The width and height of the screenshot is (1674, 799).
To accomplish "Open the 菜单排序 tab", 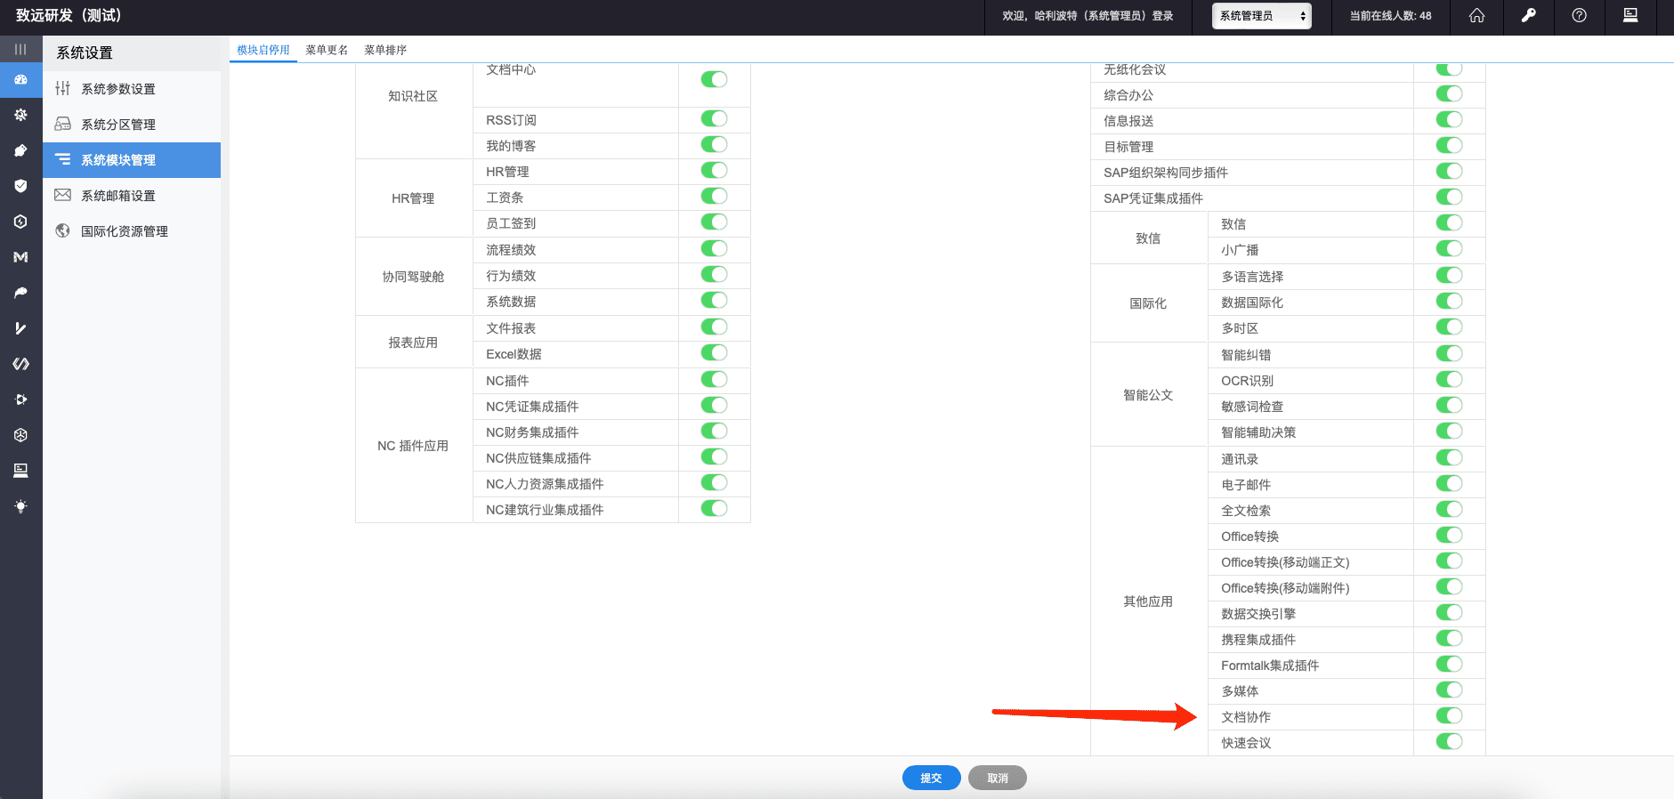I will coord(385,50).
